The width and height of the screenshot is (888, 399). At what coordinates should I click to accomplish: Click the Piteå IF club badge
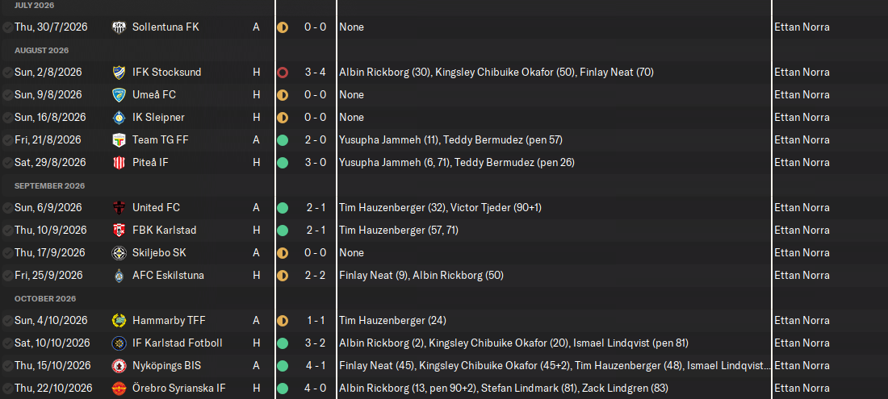coord(119,162)
